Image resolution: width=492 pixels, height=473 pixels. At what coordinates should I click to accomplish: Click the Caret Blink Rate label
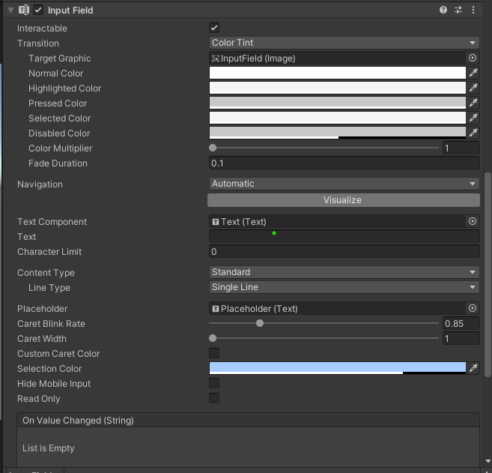coord(51,324)
